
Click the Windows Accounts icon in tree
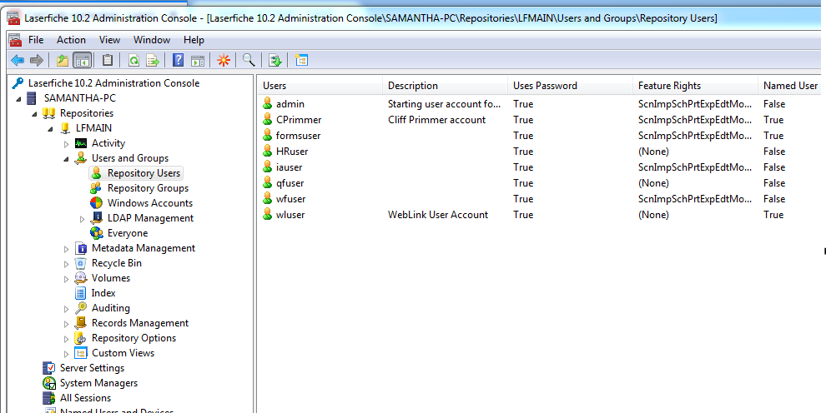pos(97,203)
